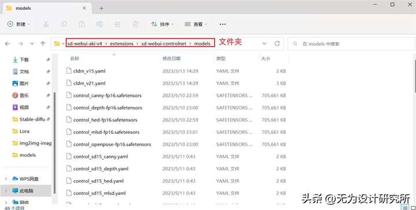Click the New (新建) button
The height and width of the screenshot is (210, 416).
tap(18, 24)
